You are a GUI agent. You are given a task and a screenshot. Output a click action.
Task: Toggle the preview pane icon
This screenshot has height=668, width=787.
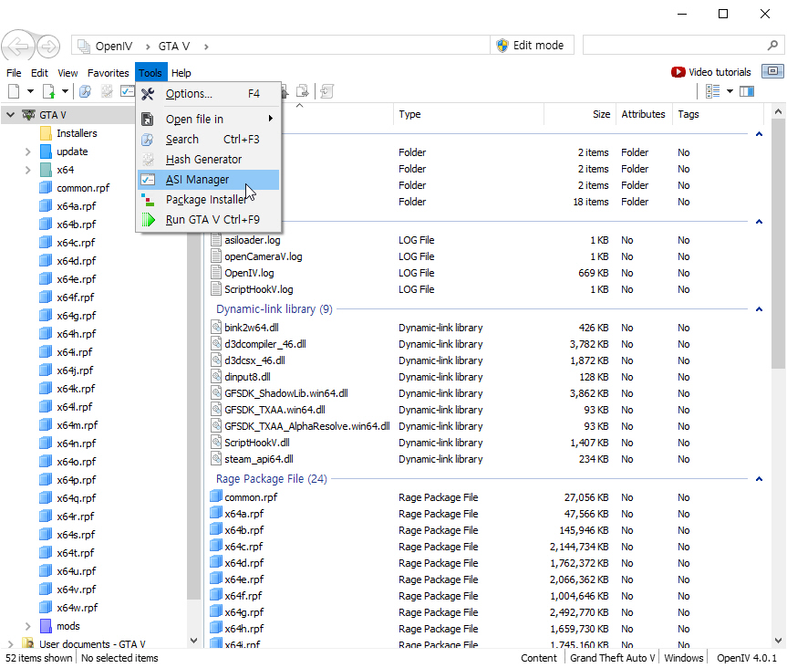pyautogui.click(x=747, y=91)
